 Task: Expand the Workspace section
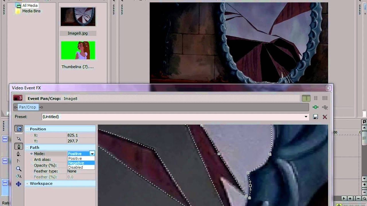(27, 183)
